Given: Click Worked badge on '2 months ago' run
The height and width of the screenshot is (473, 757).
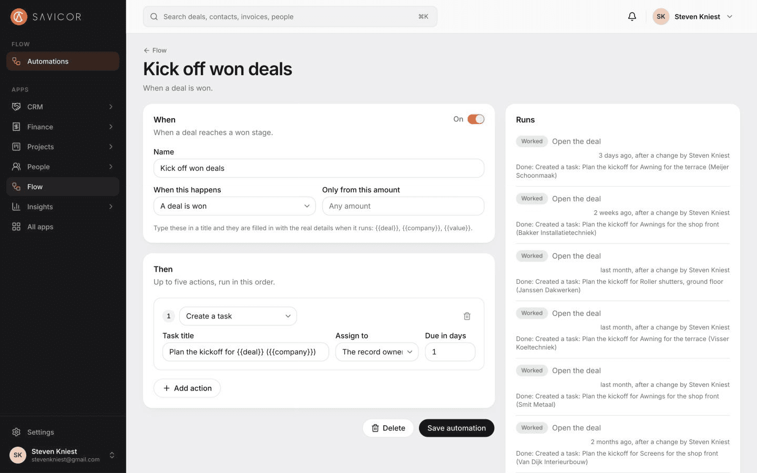Looking at the screenshot, I should (x=532, y=428).
